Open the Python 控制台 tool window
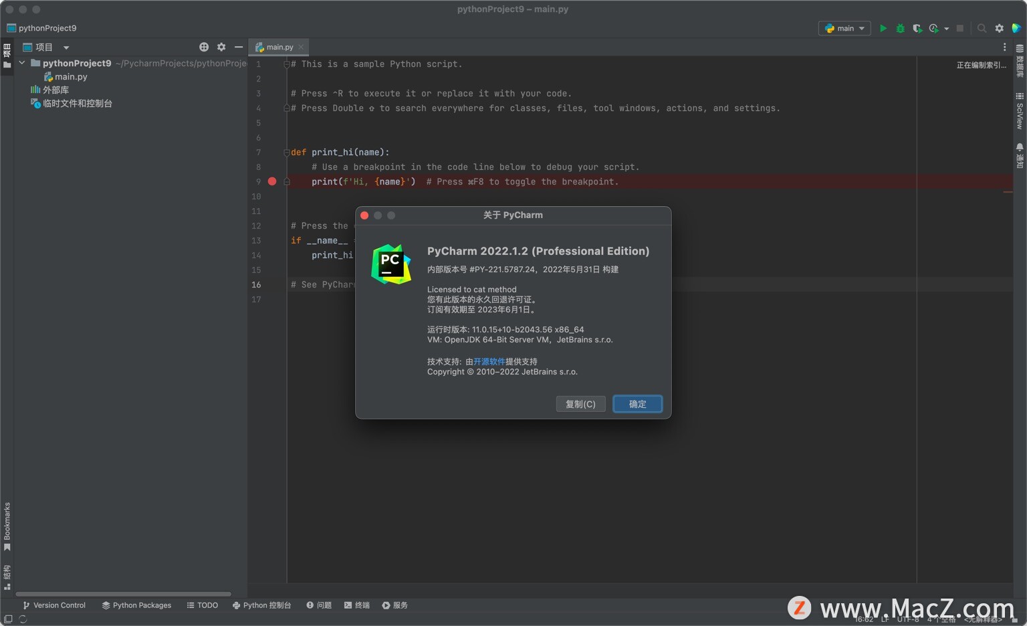The height and width of the screenshot is (626, 1027). 261,605
